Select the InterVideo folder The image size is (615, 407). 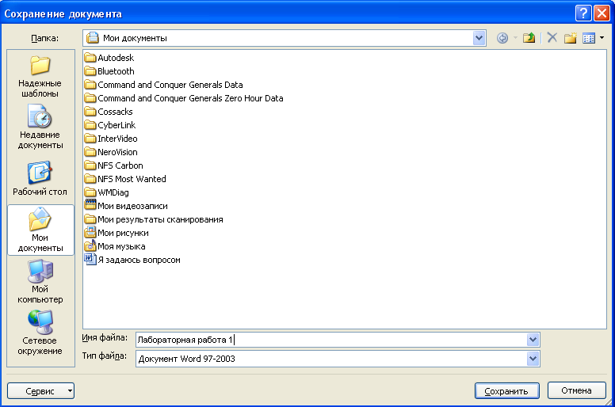point(111,139)
